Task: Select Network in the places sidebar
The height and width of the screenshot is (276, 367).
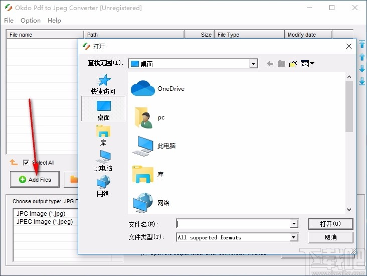Action: (103, 187)
